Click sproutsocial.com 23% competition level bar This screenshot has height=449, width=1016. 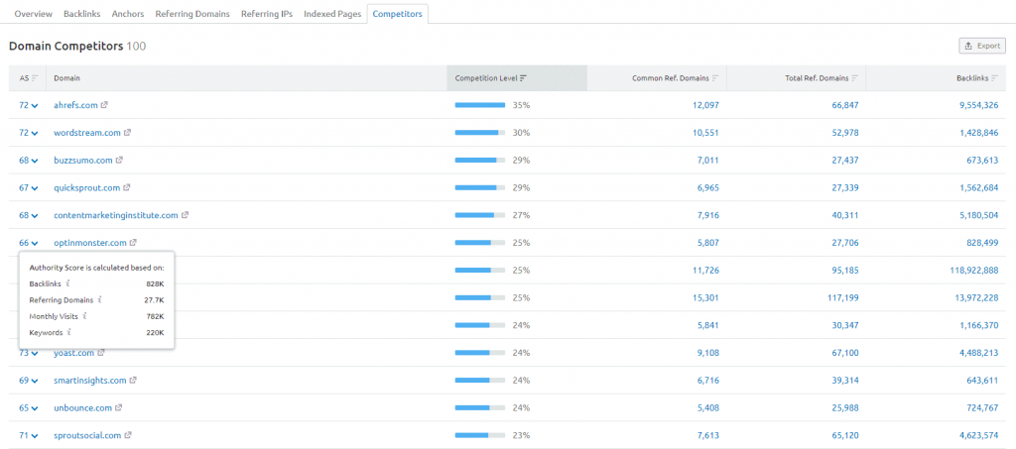480,435
